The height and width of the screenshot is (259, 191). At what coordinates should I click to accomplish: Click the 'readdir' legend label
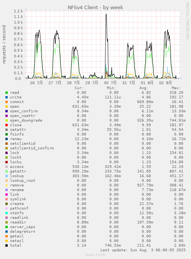click(x=18, y=222)
